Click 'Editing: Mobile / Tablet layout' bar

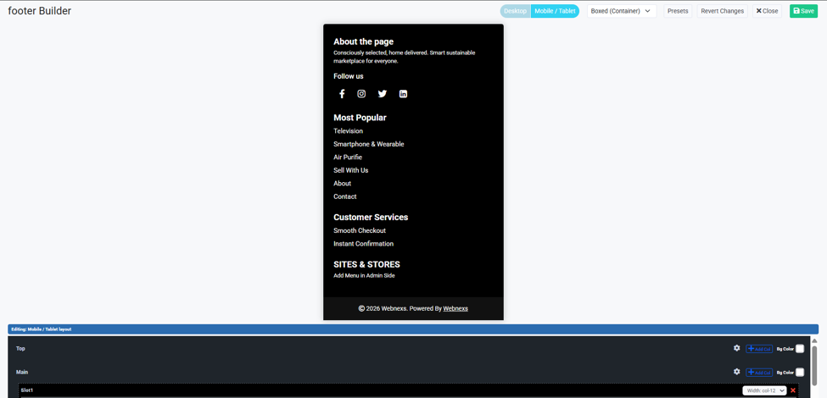413,329
